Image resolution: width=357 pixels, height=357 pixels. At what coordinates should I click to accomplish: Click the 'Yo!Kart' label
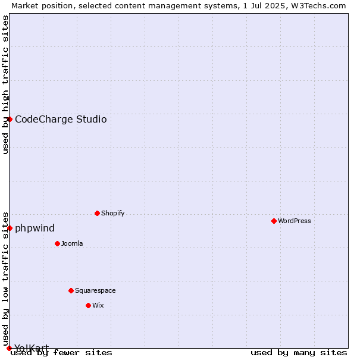32,347
